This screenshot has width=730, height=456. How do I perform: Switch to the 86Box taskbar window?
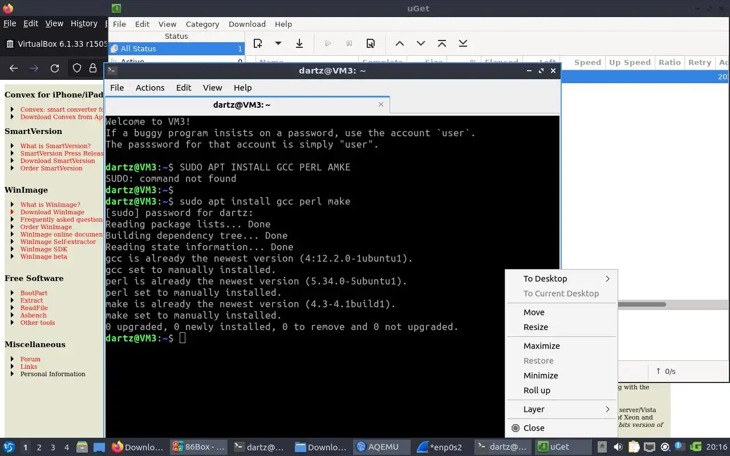point(198,447)
